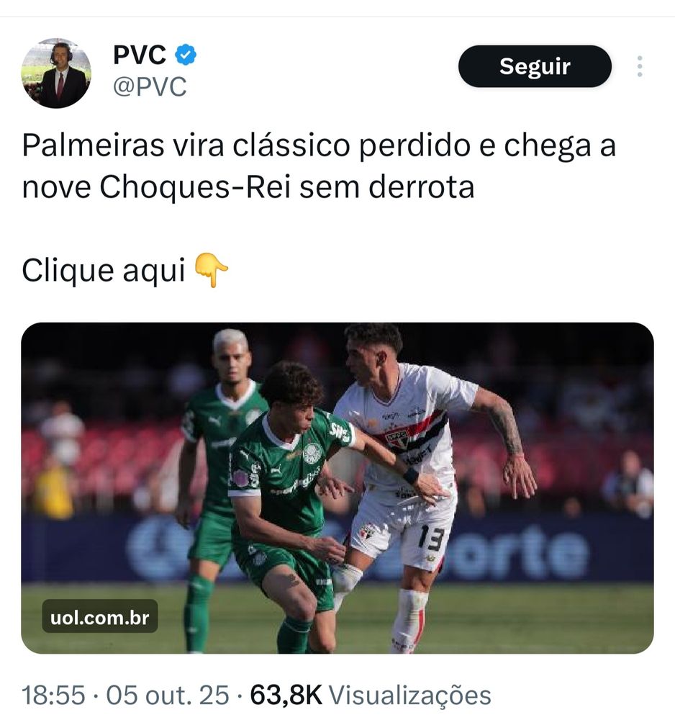Open the @PVC handle link
This screenshot has width=675, height=720.
click(150, 87)
